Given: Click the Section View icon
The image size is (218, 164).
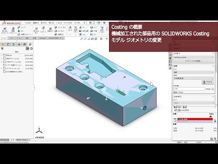Looking at the screenshot, I should pos(92,39).
